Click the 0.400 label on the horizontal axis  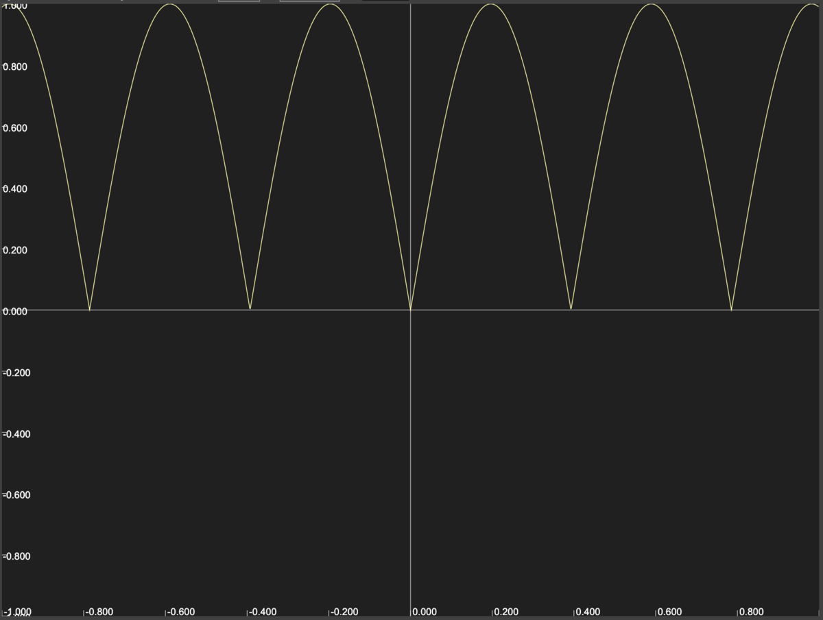click(588, 612)
